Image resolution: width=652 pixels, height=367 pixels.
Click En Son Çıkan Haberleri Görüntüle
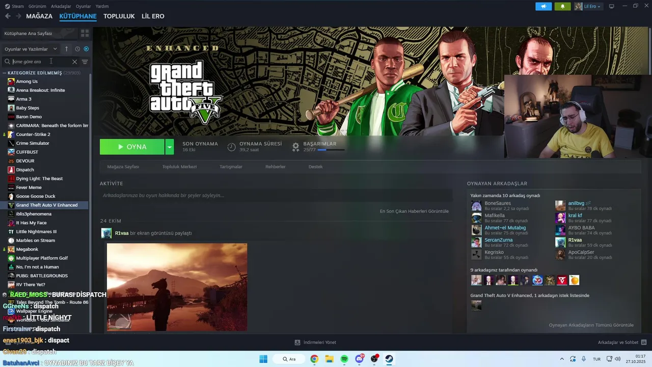point(414,211)
